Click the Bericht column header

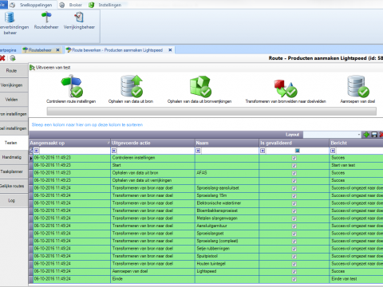click(x=357, y=143)
